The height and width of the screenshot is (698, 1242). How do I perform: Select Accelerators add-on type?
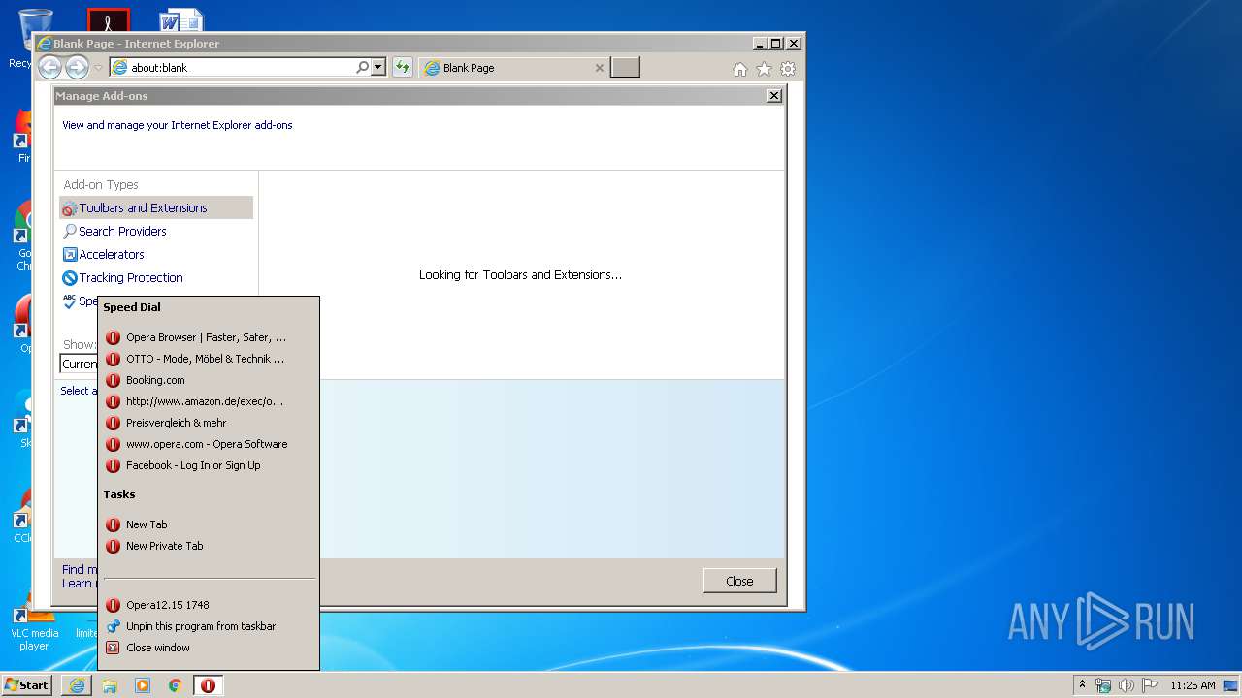click(x=156, y=254)
